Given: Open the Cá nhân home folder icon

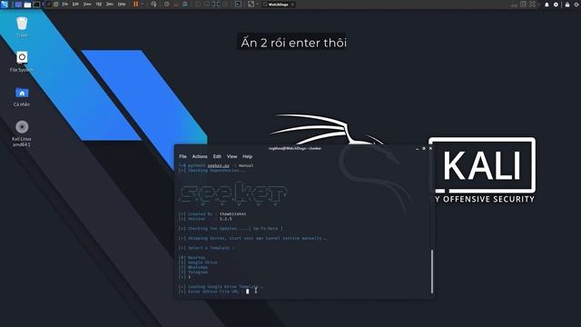Looking at the screenshot, I should [22, 93].
